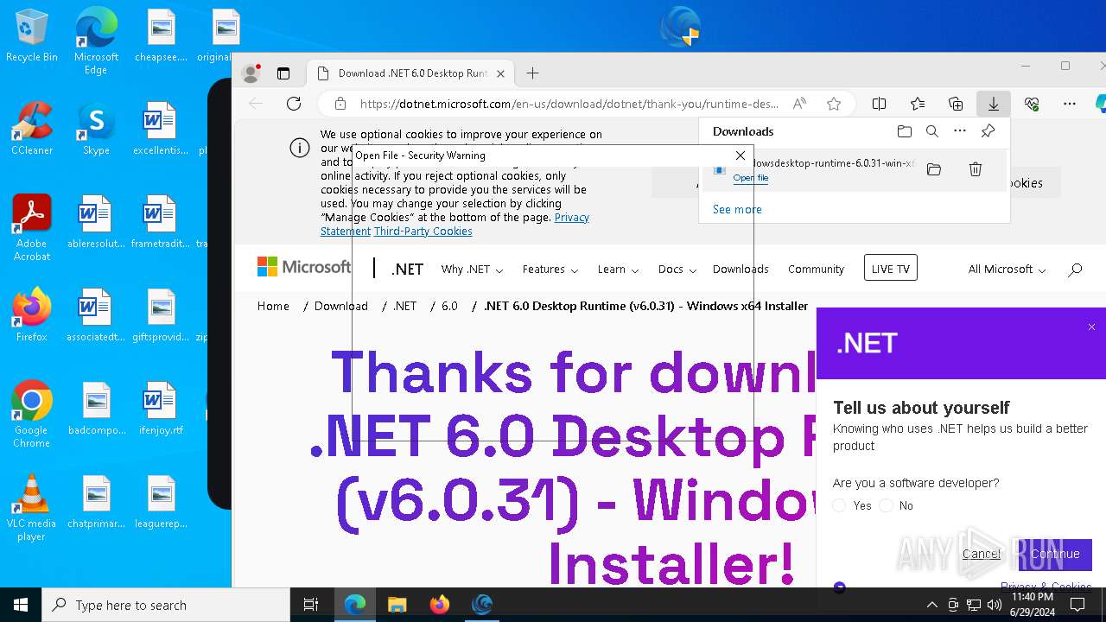Image resolution: width=1106 pixels, height=622 pixels.
Task: Click the Downloads toolbar button
Action: pos(994,104)
